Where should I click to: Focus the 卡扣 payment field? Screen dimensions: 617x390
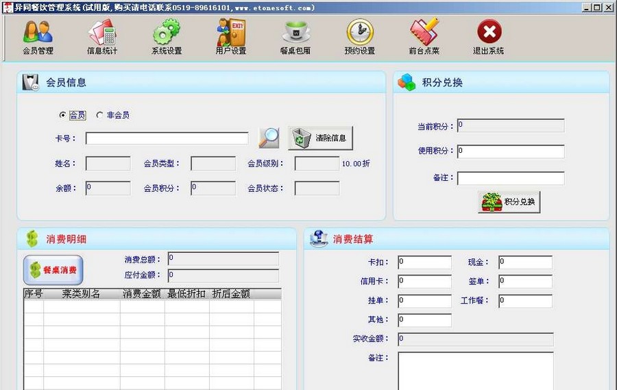click(x=424, y=263)
